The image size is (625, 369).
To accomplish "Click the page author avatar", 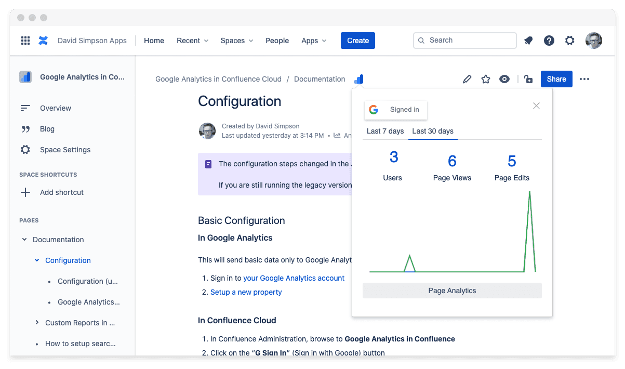I will [x=207, y=131].
